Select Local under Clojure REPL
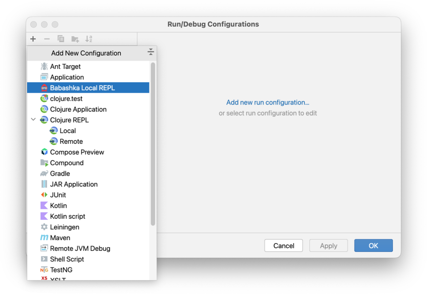This screenshot has height=294, width=427. pyautogui.click(x=88, y=131)
